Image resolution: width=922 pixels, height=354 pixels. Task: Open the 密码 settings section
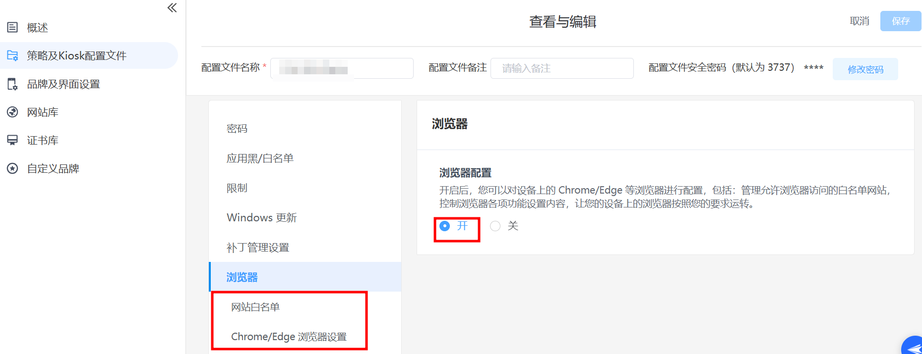[305, 129]
